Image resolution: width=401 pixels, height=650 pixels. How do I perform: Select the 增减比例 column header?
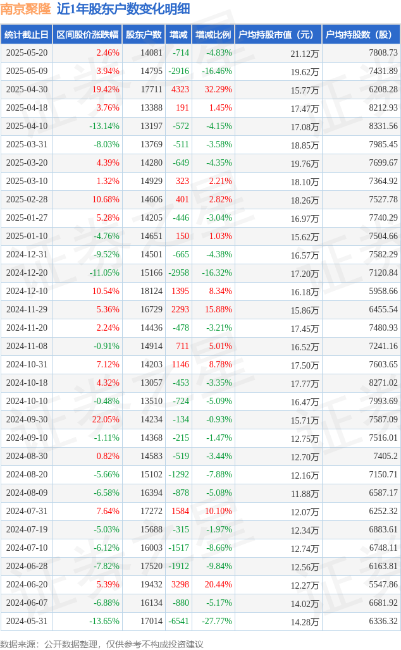(213, 35)
